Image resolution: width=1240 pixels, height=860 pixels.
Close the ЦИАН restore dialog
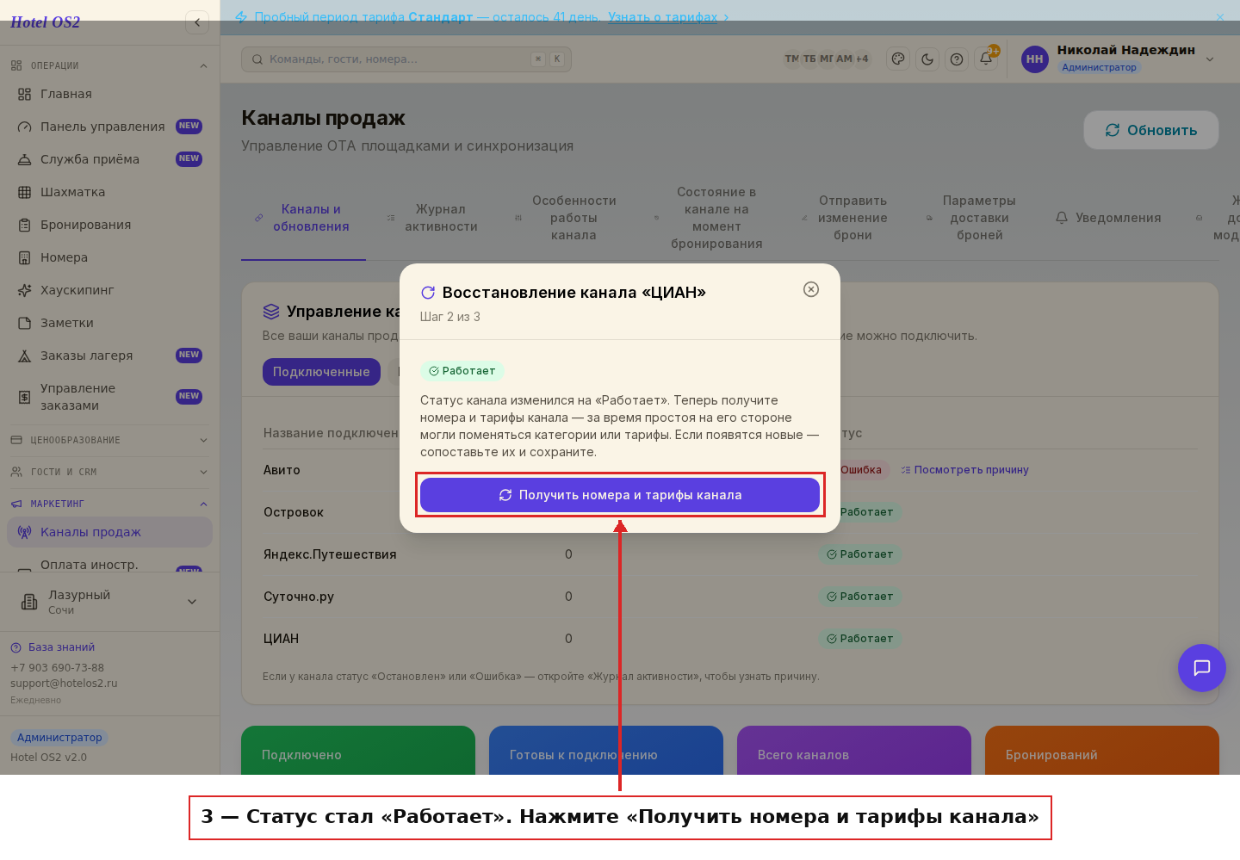(x=810, y=289)
